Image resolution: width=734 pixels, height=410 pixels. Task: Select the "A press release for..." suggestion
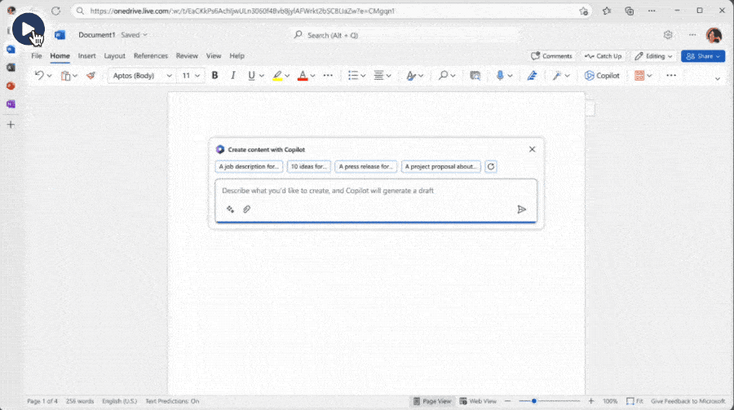(366, 166)
